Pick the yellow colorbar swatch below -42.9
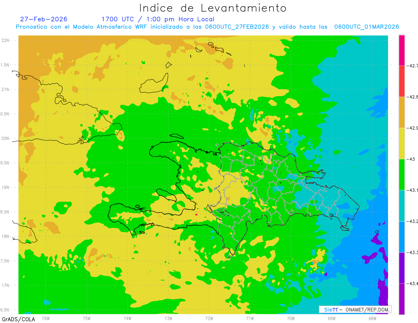This screenshot has height=323, width=418. [x=402, y=143]
